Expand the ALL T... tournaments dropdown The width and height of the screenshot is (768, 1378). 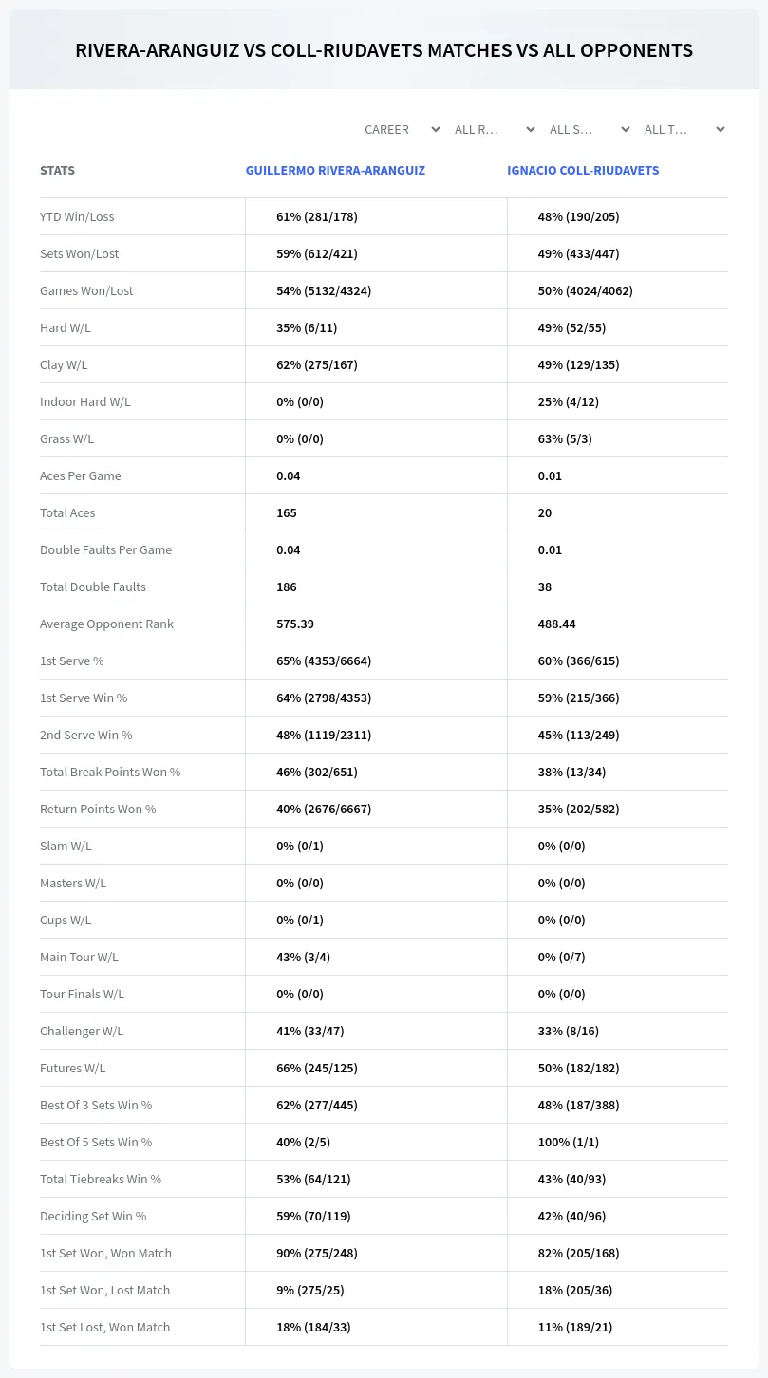[x=684, y=129]
